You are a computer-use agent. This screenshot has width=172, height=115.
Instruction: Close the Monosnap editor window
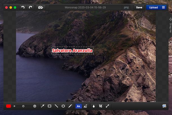6,7
